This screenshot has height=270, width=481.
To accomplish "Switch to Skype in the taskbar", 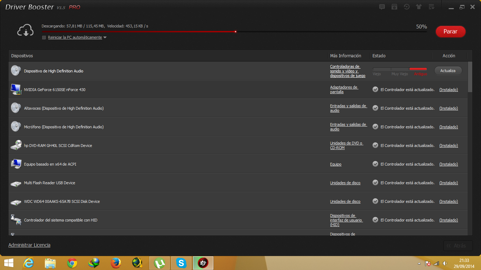I will pyautogui.click(x=181, y=263).
